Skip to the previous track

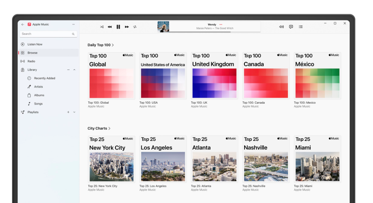tap(110, 27)
